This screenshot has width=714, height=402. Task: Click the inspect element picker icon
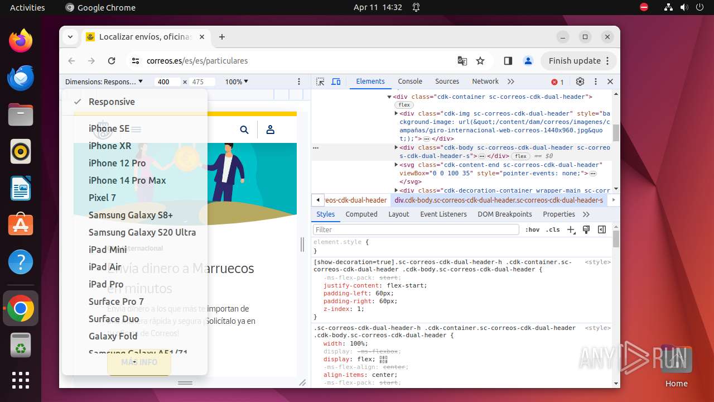320,82
